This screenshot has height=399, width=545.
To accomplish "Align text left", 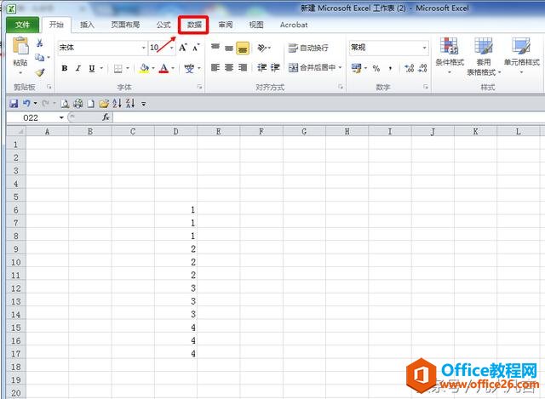I will (x=215, y=67).
